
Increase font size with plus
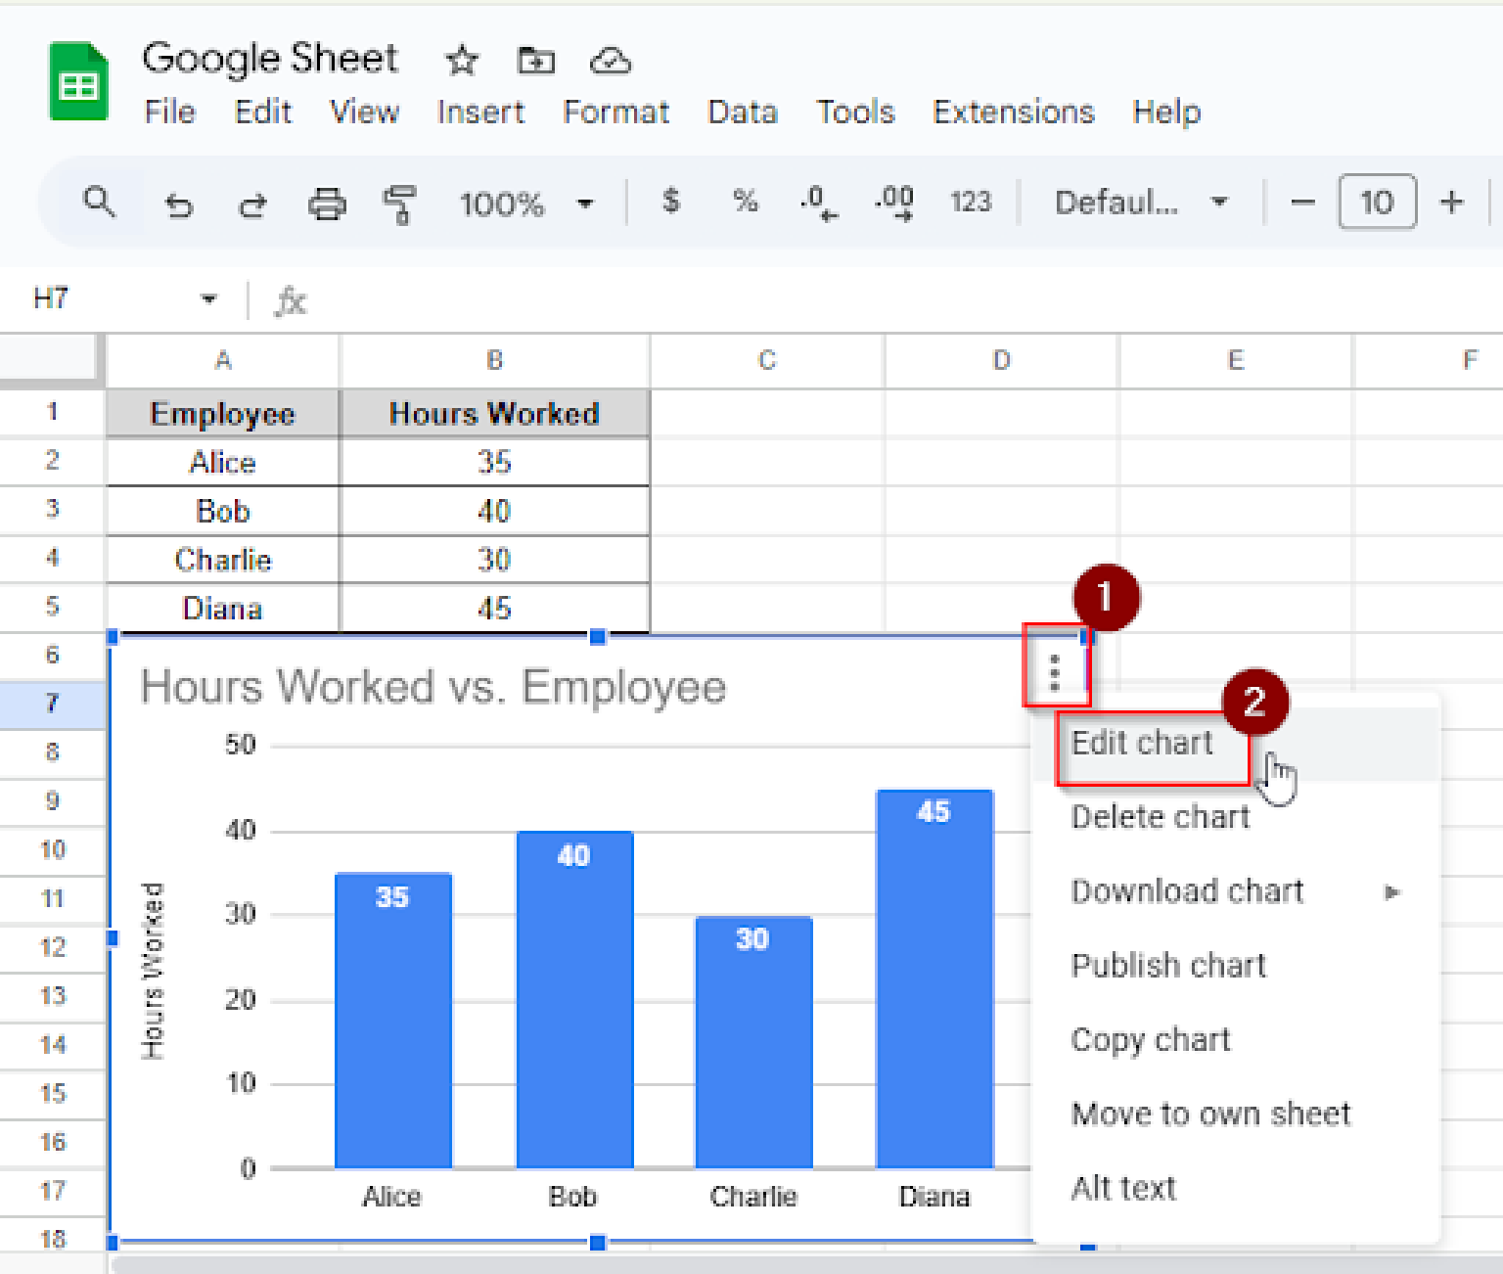pos(1452,203)
